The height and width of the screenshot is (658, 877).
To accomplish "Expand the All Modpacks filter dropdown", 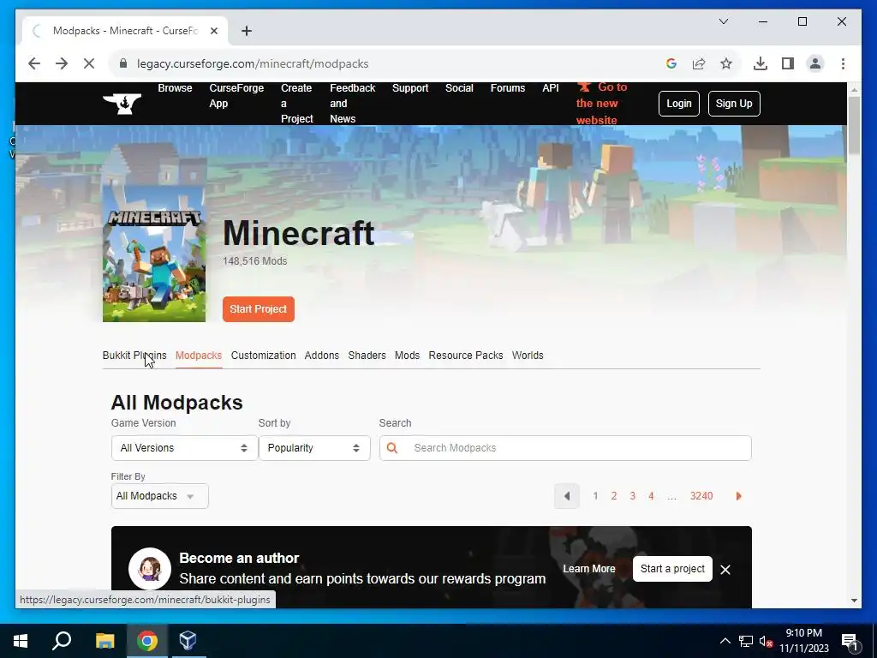I will tap(160, 496).
